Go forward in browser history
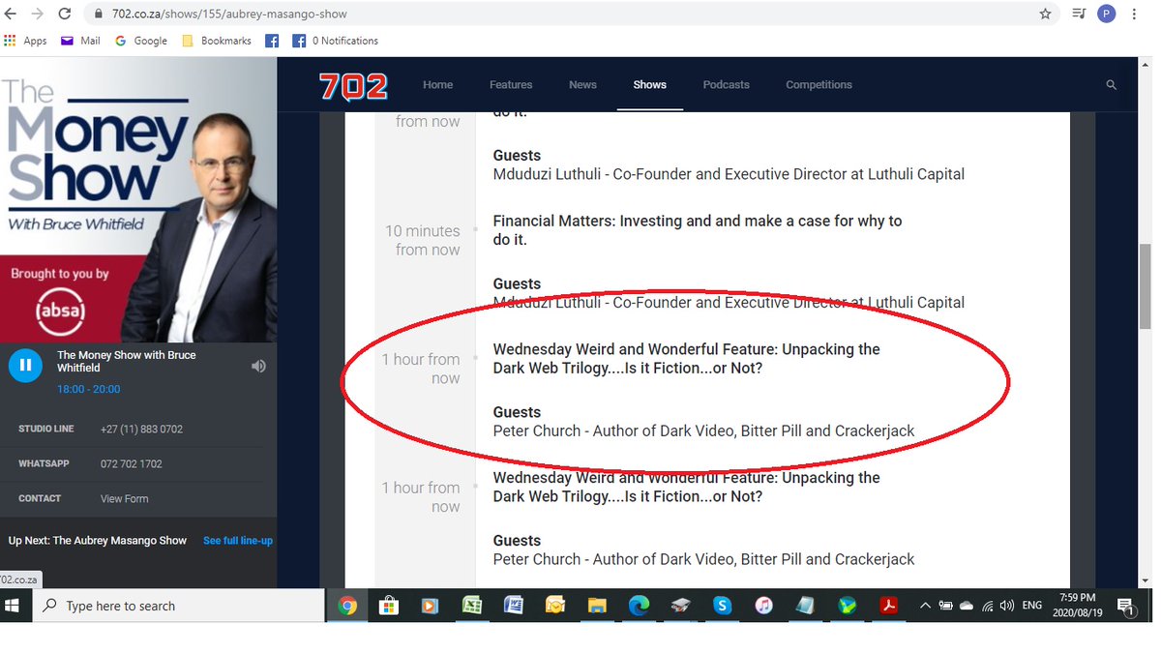This screenshot has width=1161, height=653. tap(37, 14)
